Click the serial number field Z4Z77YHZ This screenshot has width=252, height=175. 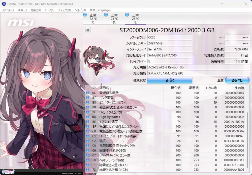click(x=170, y=43)
